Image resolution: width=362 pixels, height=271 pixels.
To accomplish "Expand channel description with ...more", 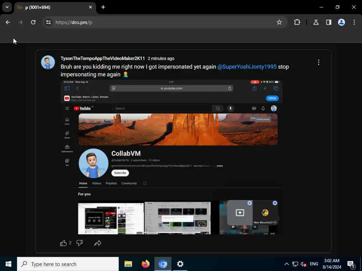I will [219, 166].
